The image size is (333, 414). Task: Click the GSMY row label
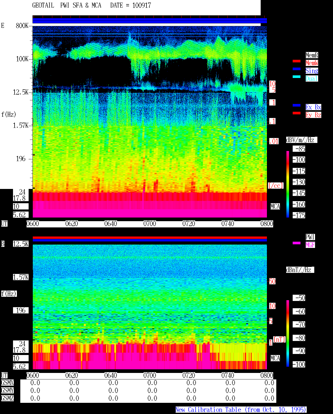(7, 390)
